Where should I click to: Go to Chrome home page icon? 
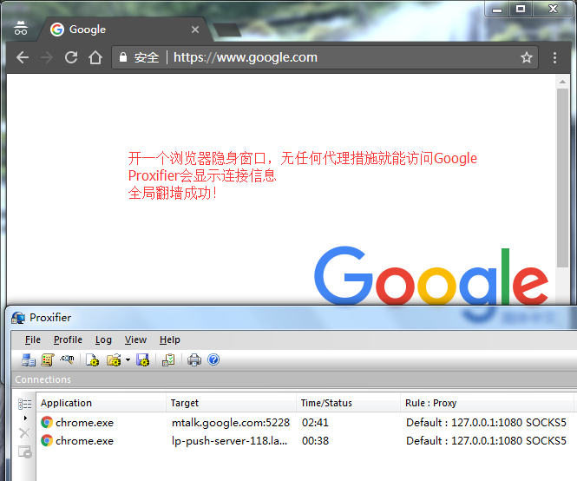(x=95, y=57)
